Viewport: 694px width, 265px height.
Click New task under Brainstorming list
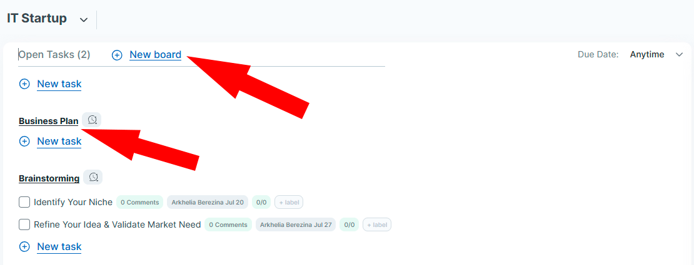59,246
